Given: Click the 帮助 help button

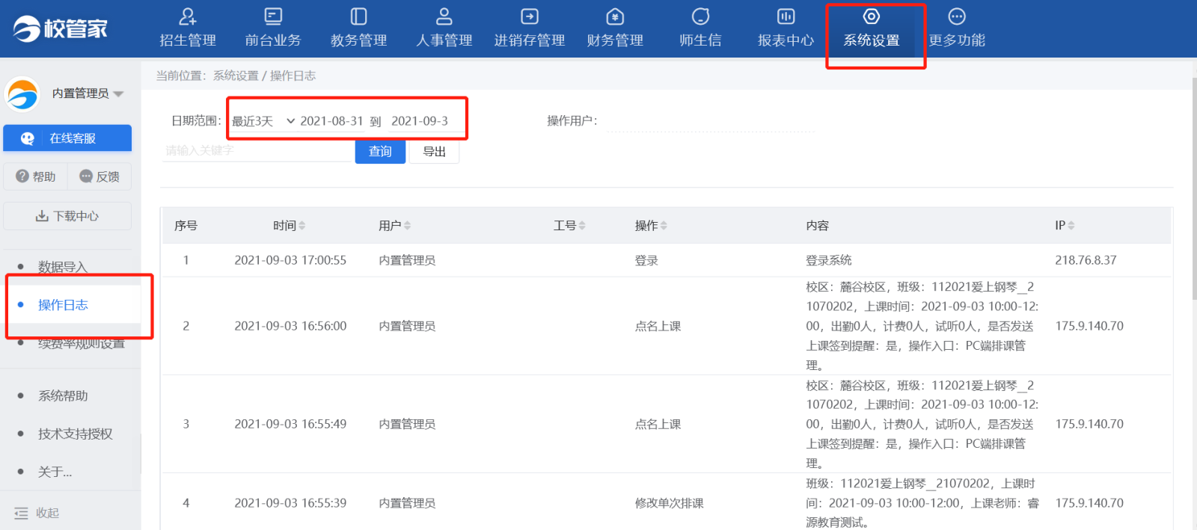Looking at the screenshot, I should coord(35,176).
